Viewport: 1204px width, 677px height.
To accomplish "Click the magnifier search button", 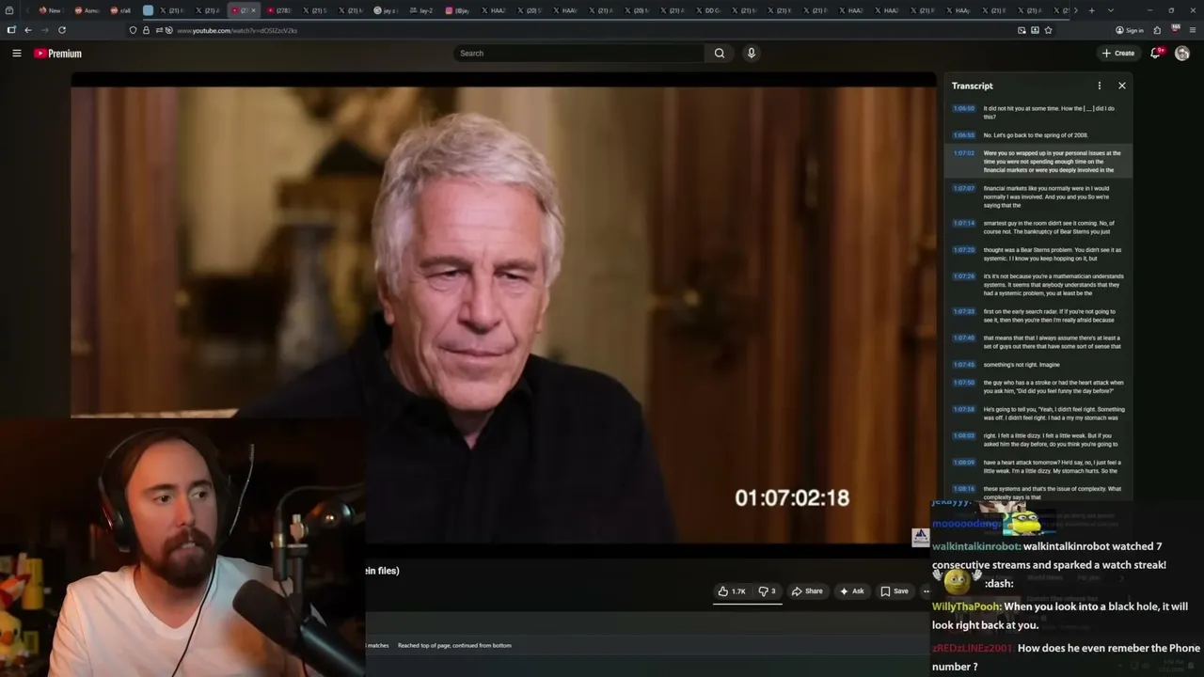I will point(720,54).
